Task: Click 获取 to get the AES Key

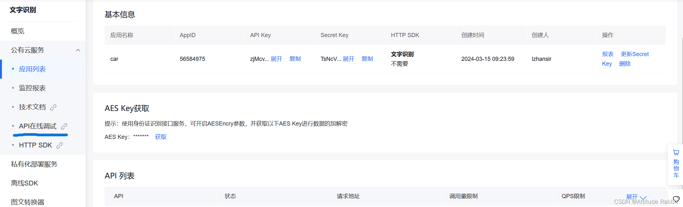Action: [x=161, y=137]
